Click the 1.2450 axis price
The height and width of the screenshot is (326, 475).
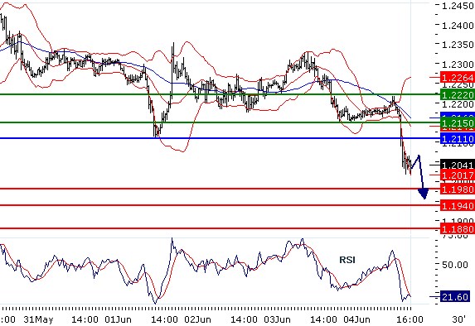458,6
